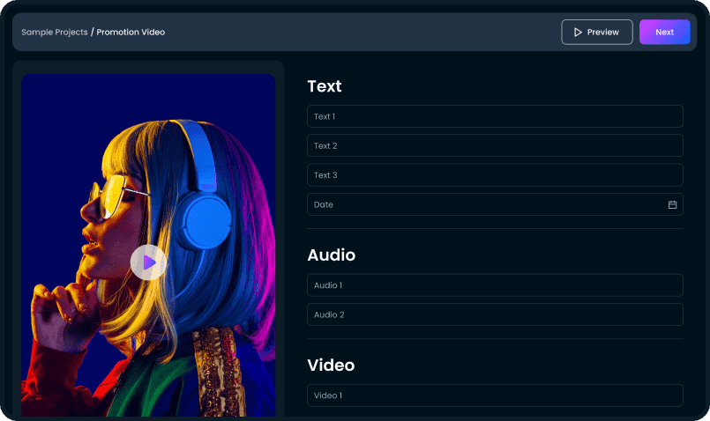Click the purple Next button

[664, 32]
